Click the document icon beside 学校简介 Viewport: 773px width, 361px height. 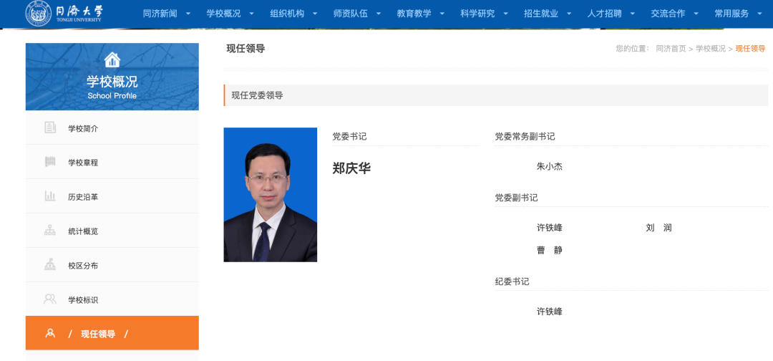(50, 127)
